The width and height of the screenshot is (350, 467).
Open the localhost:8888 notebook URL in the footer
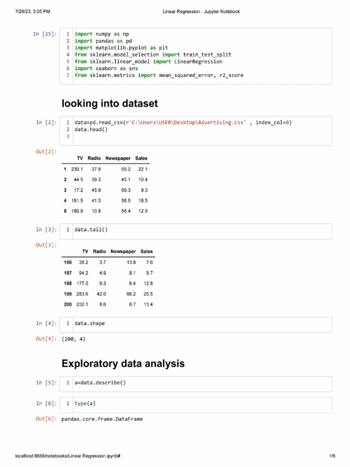coord(68,456)
